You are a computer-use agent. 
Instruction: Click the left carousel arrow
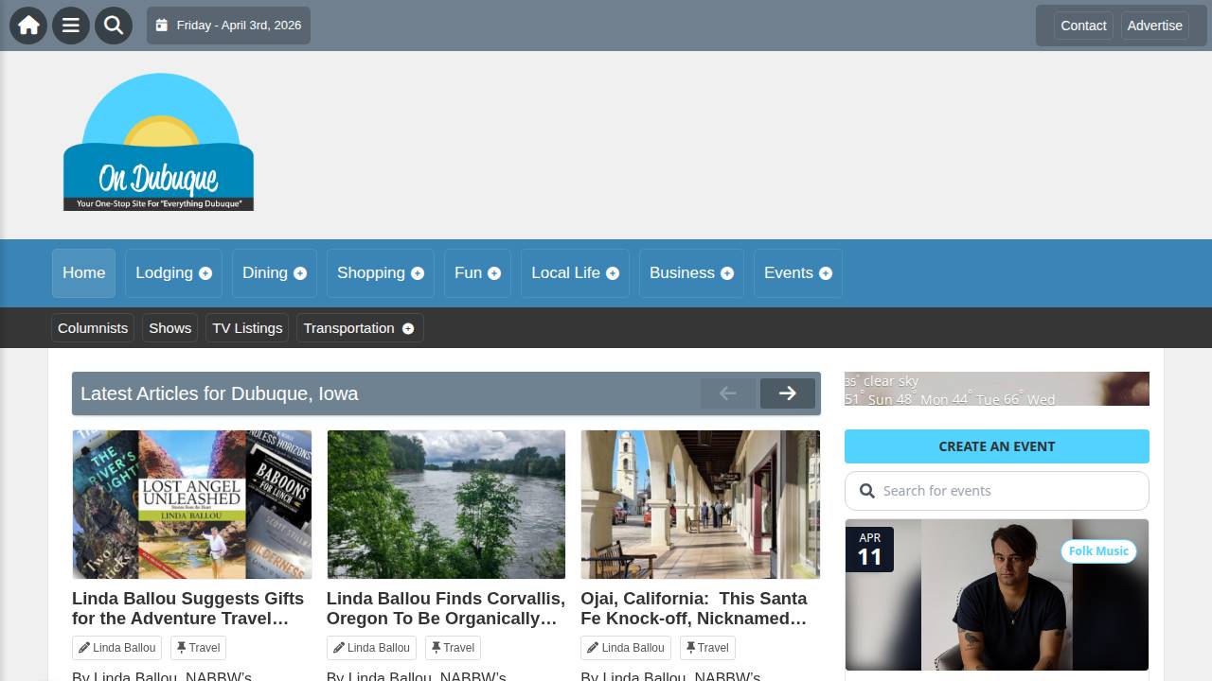[x=728, y=393]
